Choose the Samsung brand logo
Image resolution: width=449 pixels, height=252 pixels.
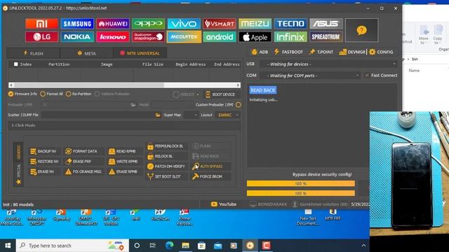click(x=77, y=24)
